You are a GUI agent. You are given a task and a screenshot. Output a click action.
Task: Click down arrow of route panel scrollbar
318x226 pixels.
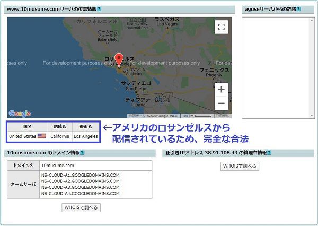312,115
